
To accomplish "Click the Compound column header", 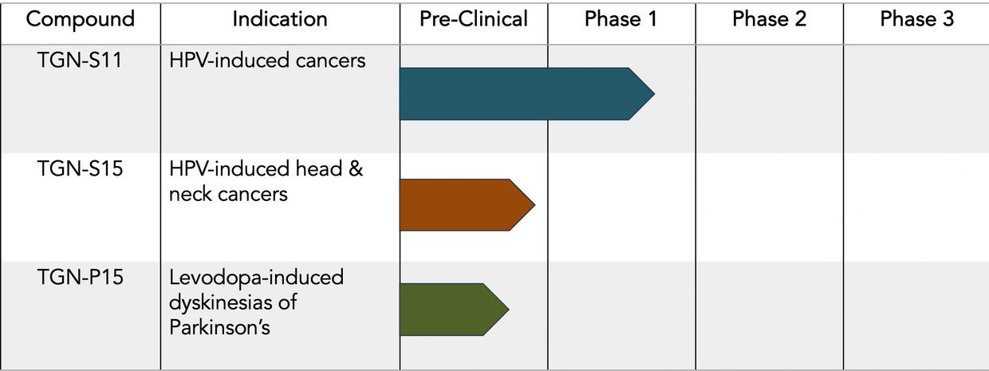I will pos(79,20).
